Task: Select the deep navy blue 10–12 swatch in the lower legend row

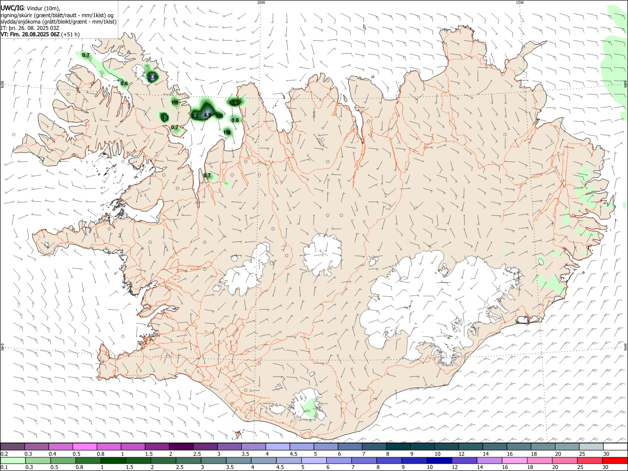Action: coord(439,461)
